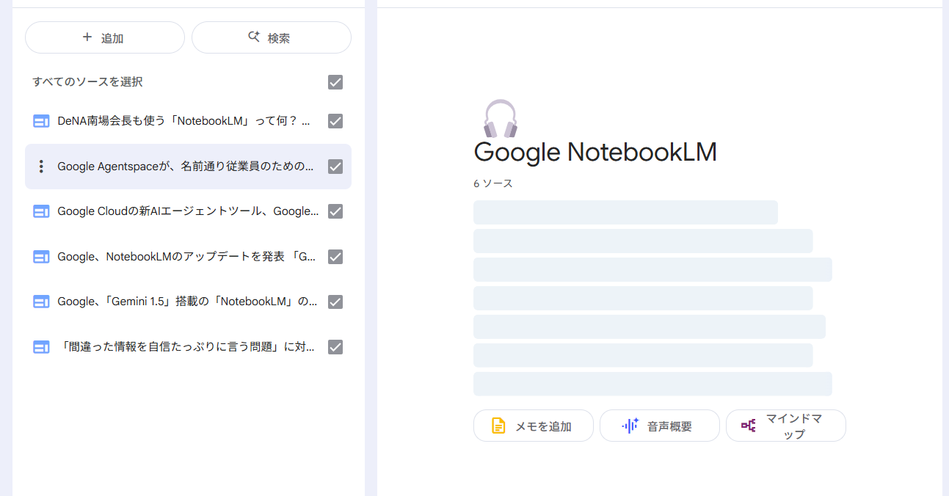This screenshot has width=949, height=496.
Task: Click the Google NotebookLM notebook title
Action: [x=595, y=153]
